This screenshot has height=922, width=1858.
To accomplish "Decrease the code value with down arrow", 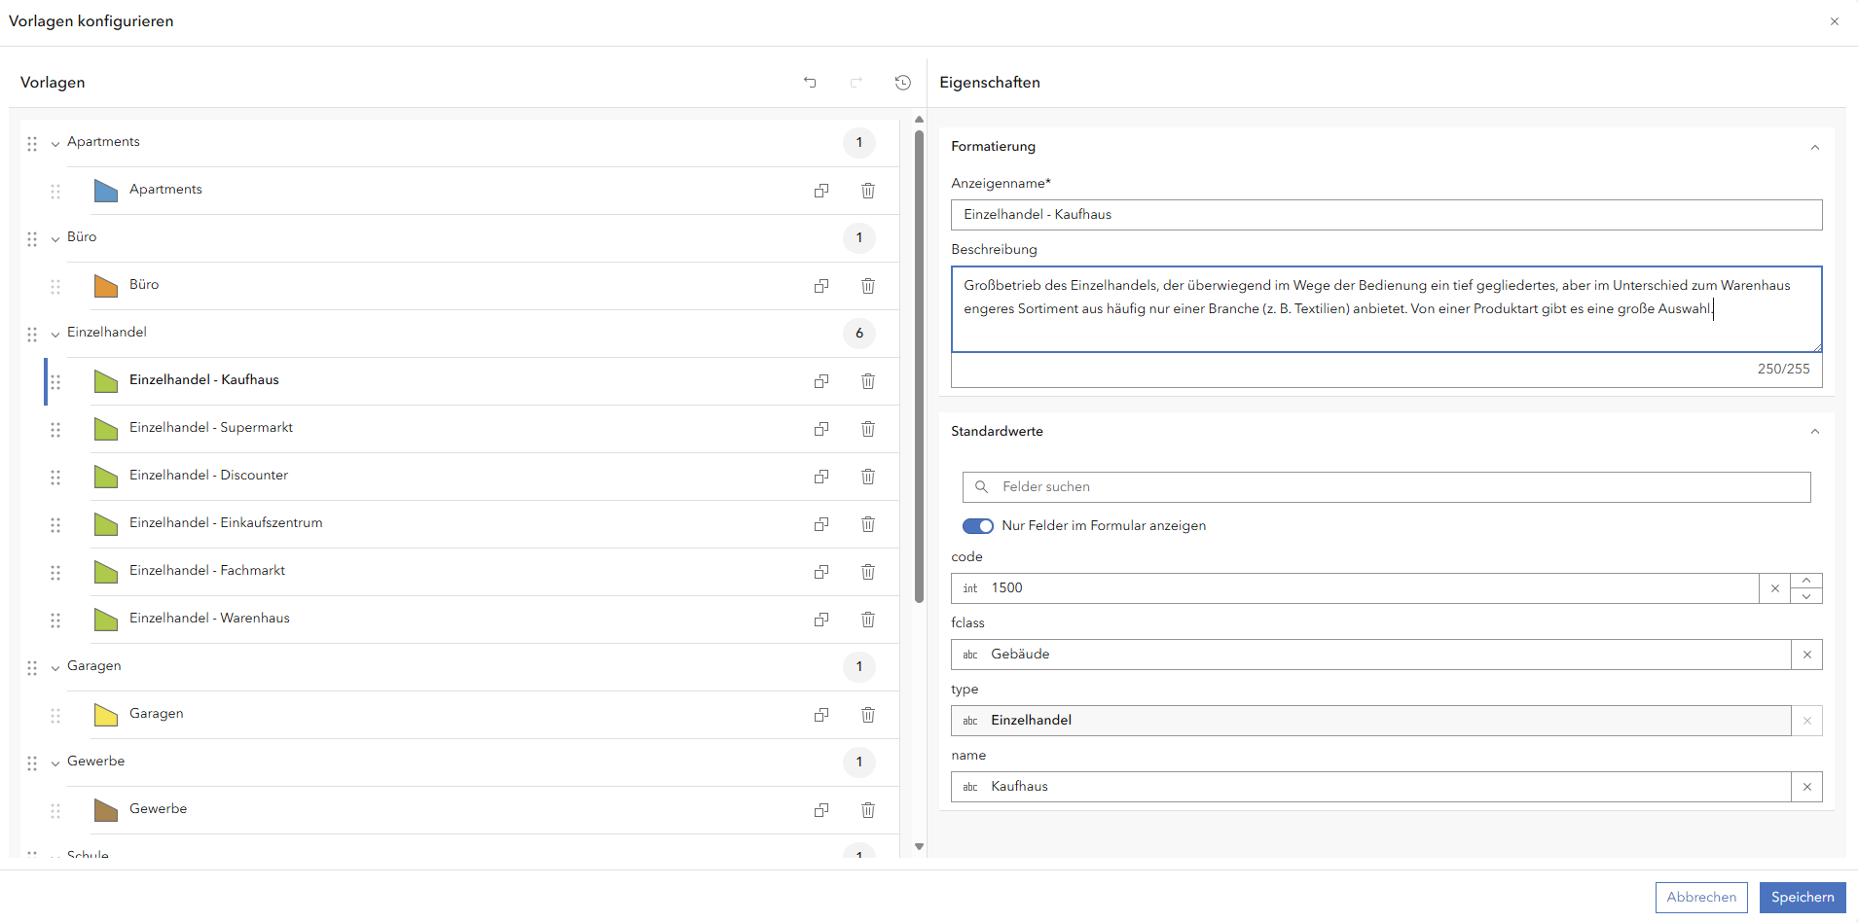I will [1806, 596].
